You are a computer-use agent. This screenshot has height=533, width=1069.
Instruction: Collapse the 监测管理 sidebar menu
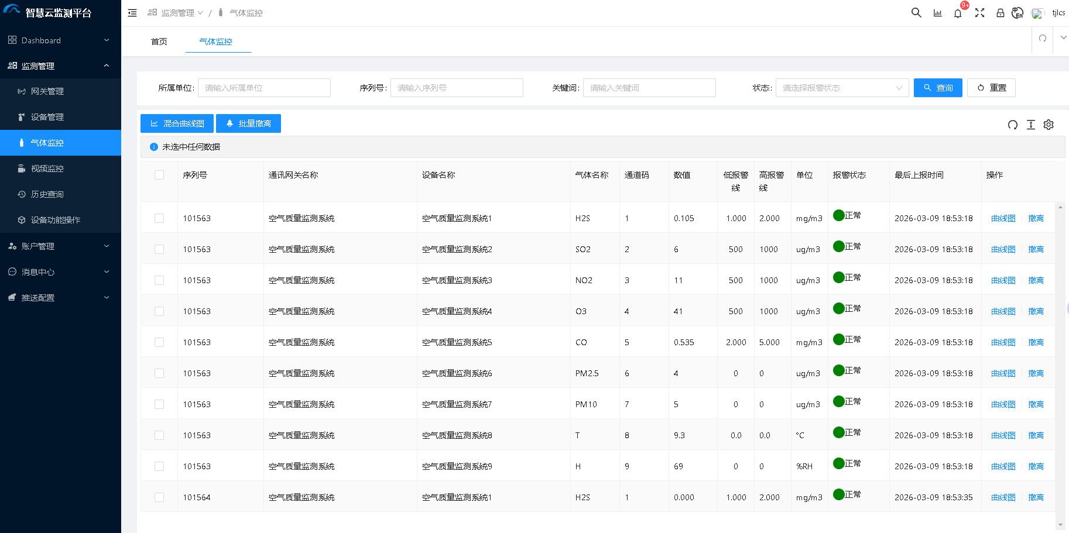tap(107, 66)
